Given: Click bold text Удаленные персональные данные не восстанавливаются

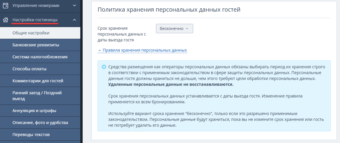Looking at the screenshot, I should pyautogui.click(x=171, y=85).
